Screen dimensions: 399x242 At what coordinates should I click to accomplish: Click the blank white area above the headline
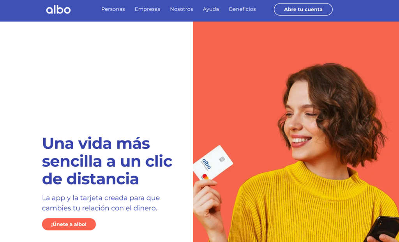click(97, 77)
